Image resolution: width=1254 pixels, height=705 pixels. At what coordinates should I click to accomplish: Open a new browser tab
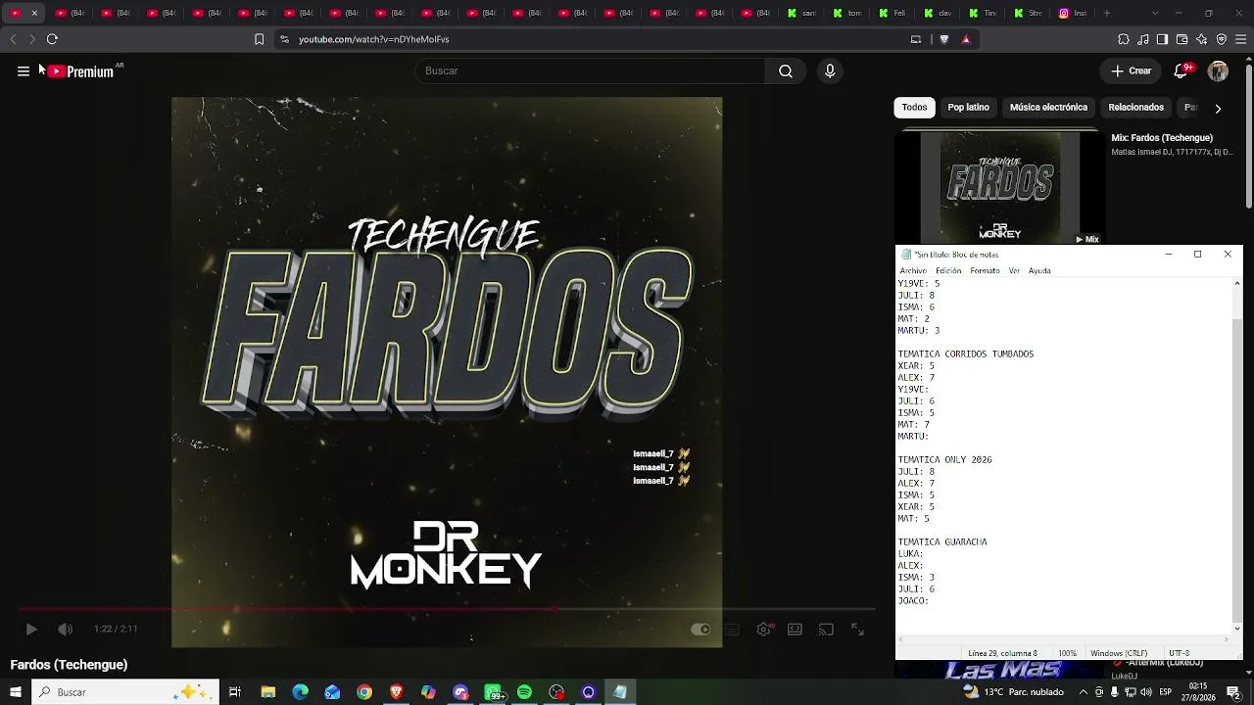[x=1107, y=14]
